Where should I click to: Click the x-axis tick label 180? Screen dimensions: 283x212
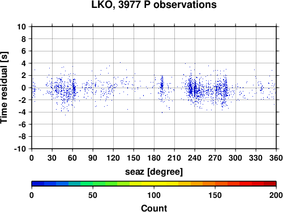(154, 158)
